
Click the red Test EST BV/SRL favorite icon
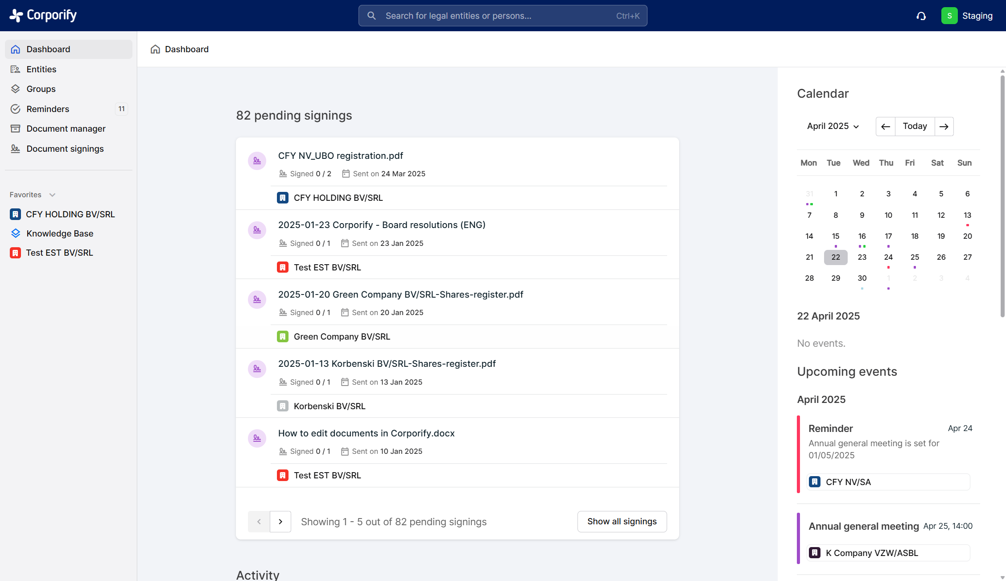15,253
